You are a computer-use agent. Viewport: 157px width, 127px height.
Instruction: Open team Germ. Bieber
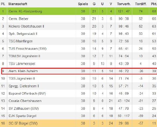(x=18, y=19)
